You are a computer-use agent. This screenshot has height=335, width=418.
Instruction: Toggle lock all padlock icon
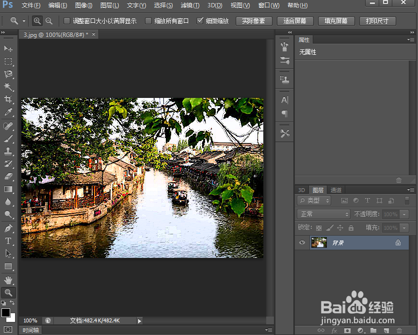point(351,228)
